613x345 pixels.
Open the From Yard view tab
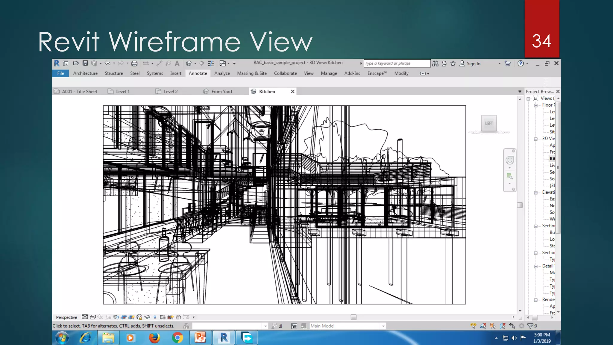[x=221, y=92]
